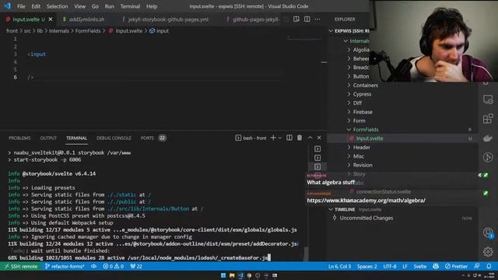
Task: Open Extensions view in activity bar
Action: (x=488, y=119)
